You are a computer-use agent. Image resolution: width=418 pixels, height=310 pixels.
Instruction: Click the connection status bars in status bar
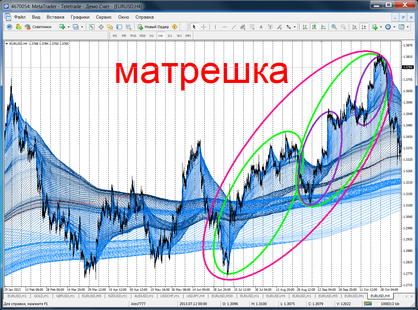click(368, 304)
